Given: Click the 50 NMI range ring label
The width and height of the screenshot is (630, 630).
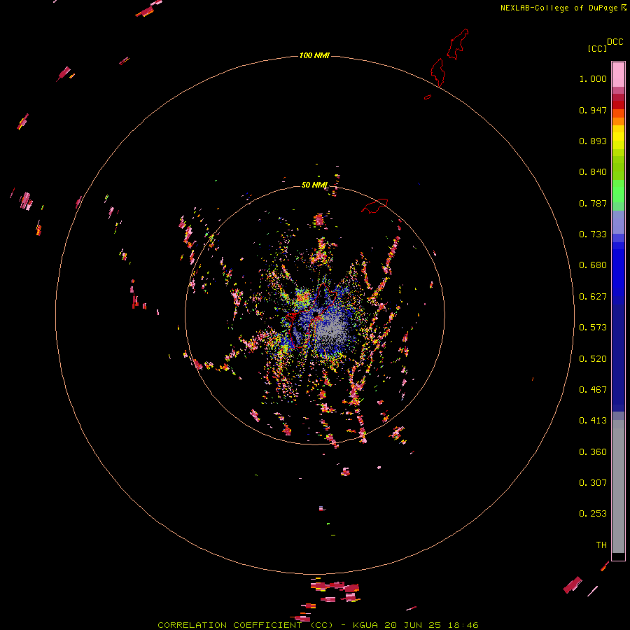Looking at the screenshot, I should pos(314,185).
